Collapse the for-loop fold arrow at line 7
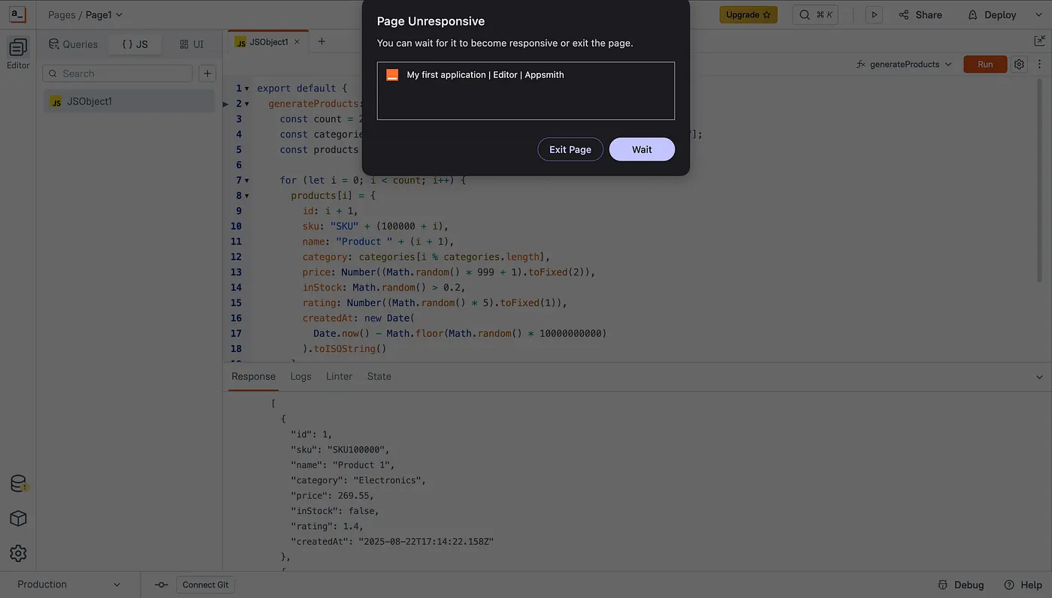The width and height of the screenshot is (1052, 598). click(x=246, y=180)
